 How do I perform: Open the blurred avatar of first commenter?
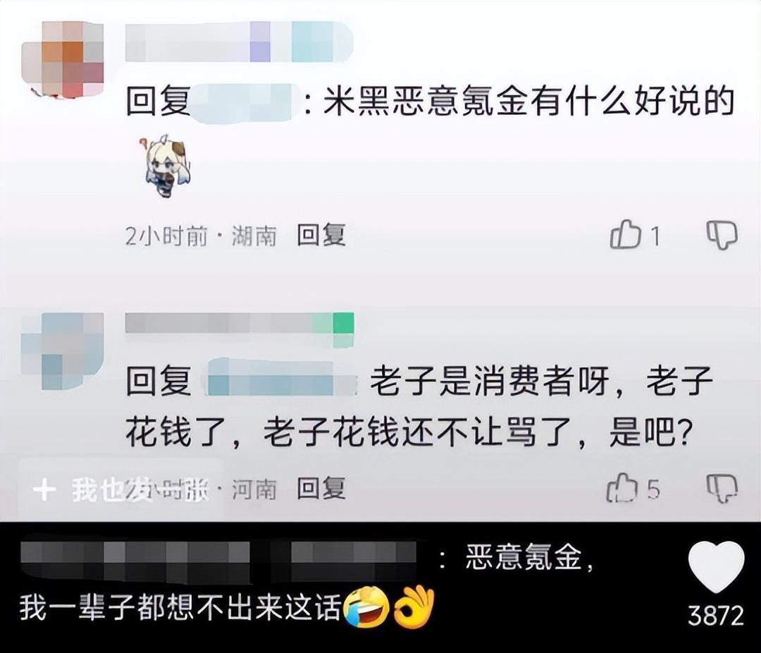pyautogui.click(x=63, y=59)
